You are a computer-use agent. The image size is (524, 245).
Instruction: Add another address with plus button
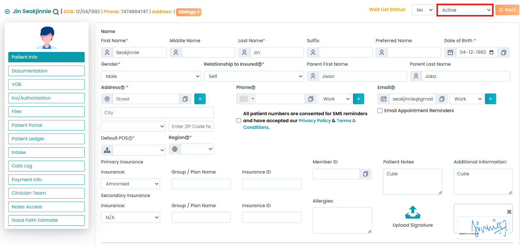click(x=200, y=99)
